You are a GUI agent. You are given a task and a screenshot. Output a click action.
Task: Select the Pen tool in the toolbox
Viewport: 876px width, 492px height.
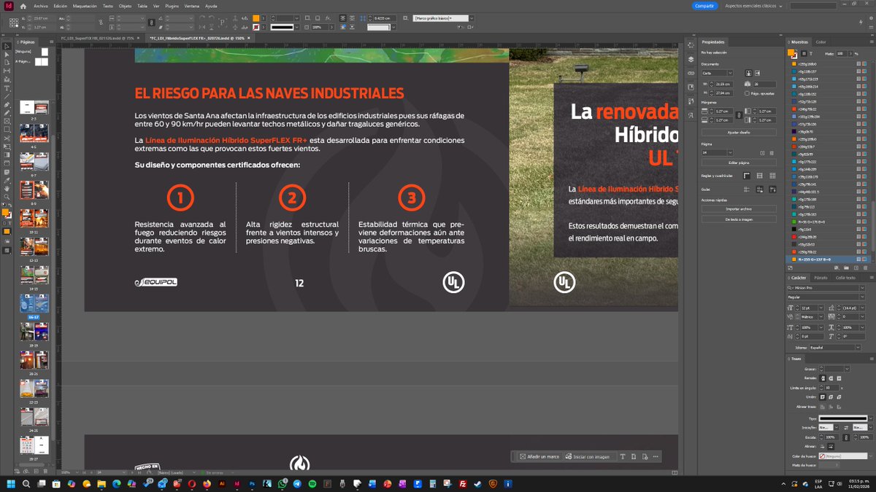click(7, 105)
